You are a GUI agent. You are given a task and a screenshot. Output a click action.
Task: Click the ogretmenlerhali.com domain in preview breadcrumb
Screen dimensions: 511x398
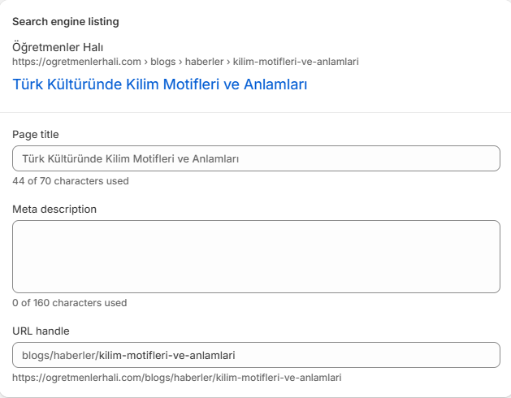point(77,61)
